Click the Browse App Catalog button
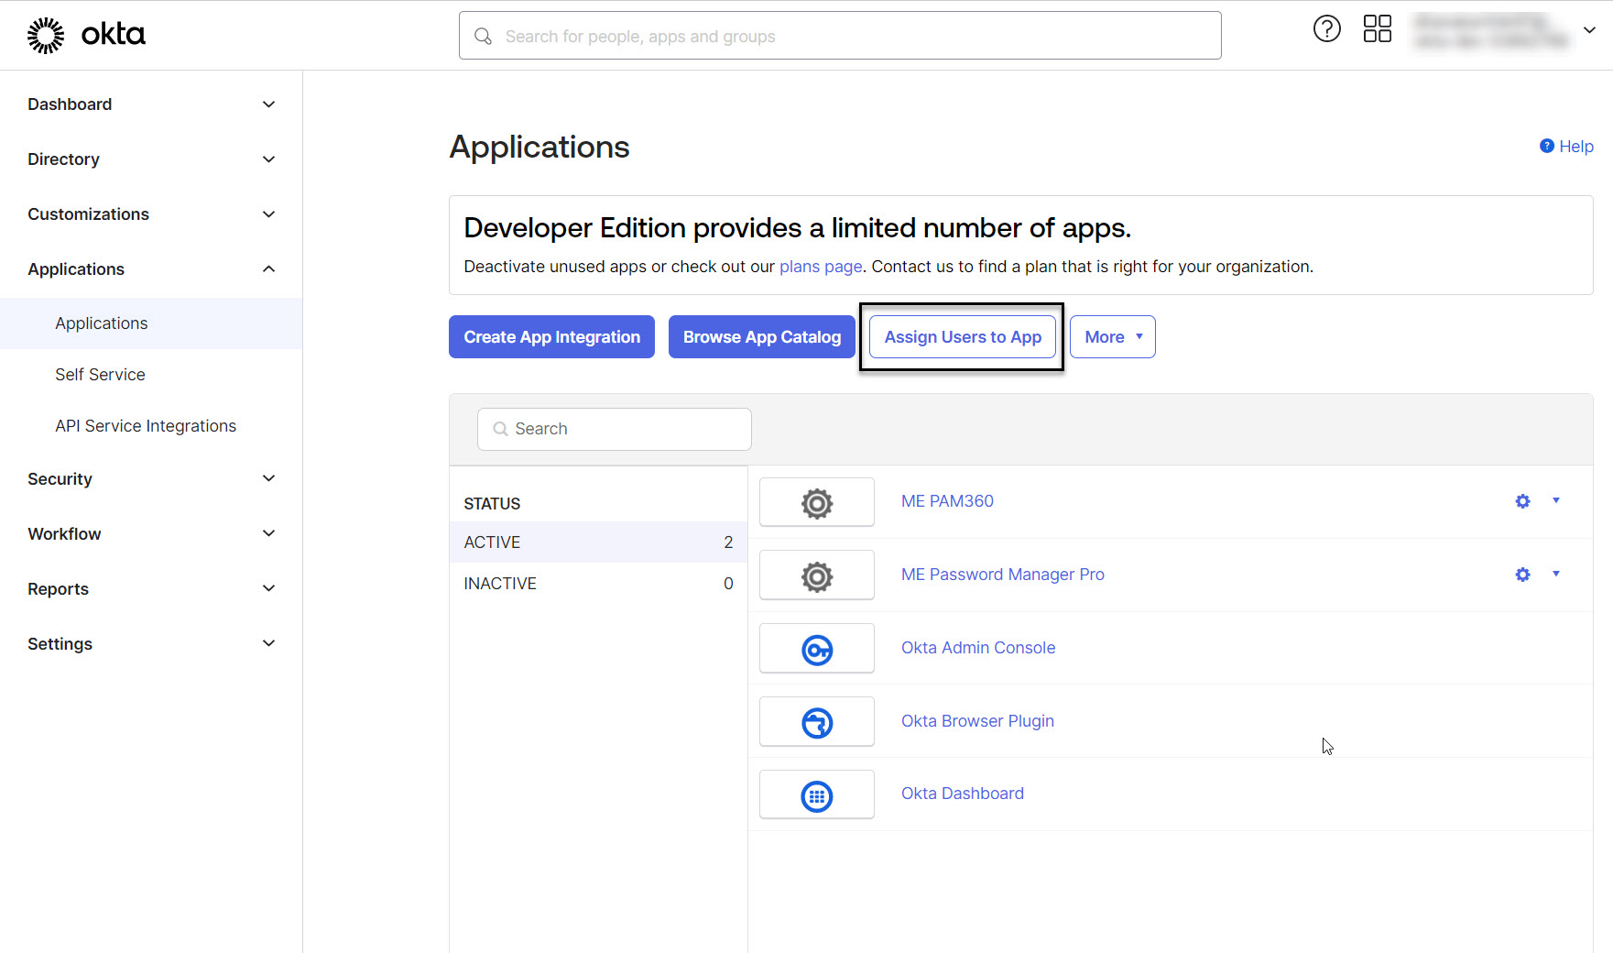 pyautogui.click(x=761, y=337)
